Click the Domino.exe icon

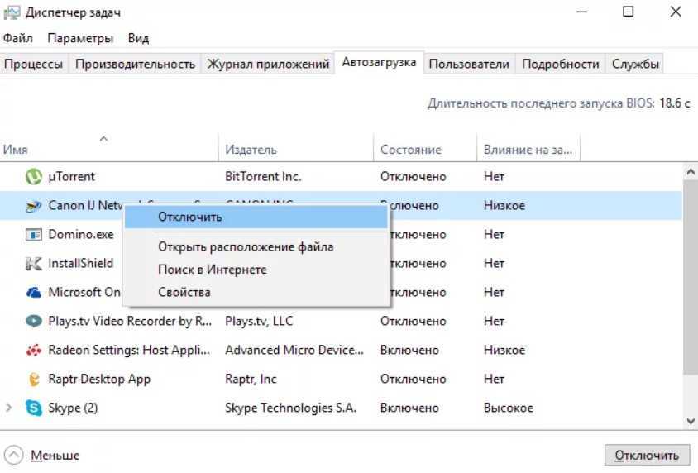pos(33,235)
